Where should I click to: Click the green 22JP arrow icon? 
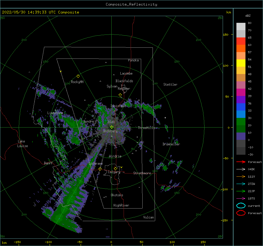pyautogui.click(x=241, y=191)
